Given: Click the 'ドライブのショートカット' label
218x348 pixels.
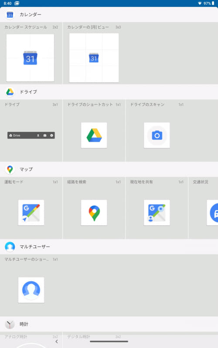Looking at the screenshot, I should [x=90, y=104].
